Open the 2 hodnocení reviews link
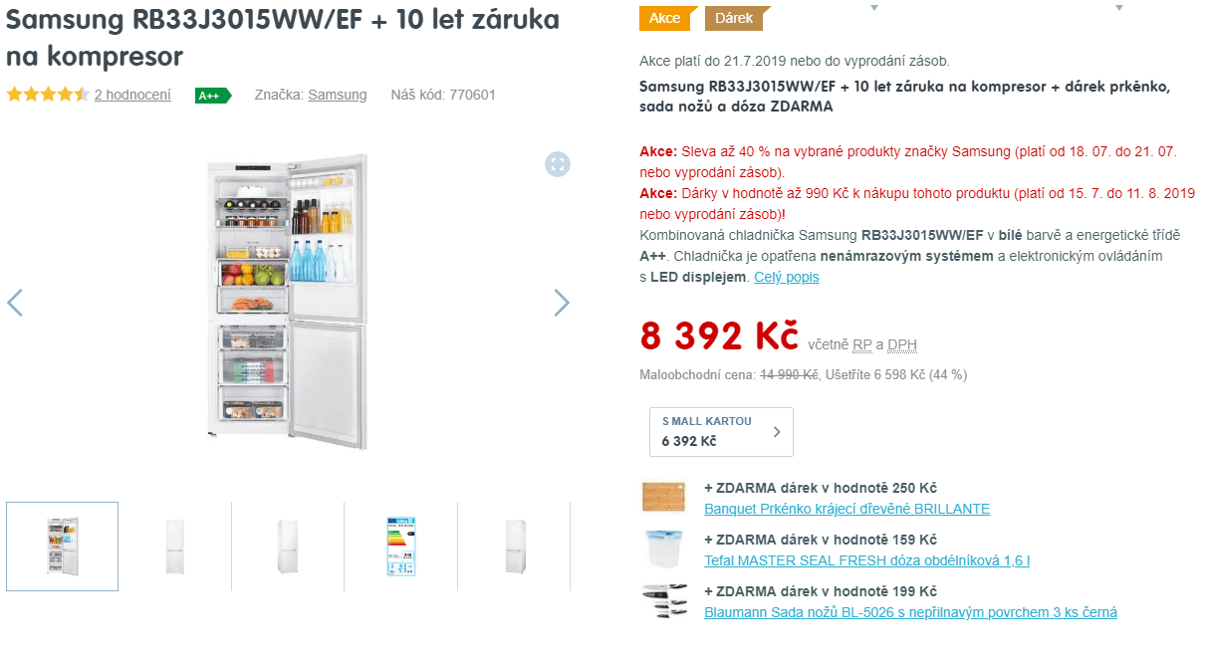1207x662 pixels. click(132, 95)
